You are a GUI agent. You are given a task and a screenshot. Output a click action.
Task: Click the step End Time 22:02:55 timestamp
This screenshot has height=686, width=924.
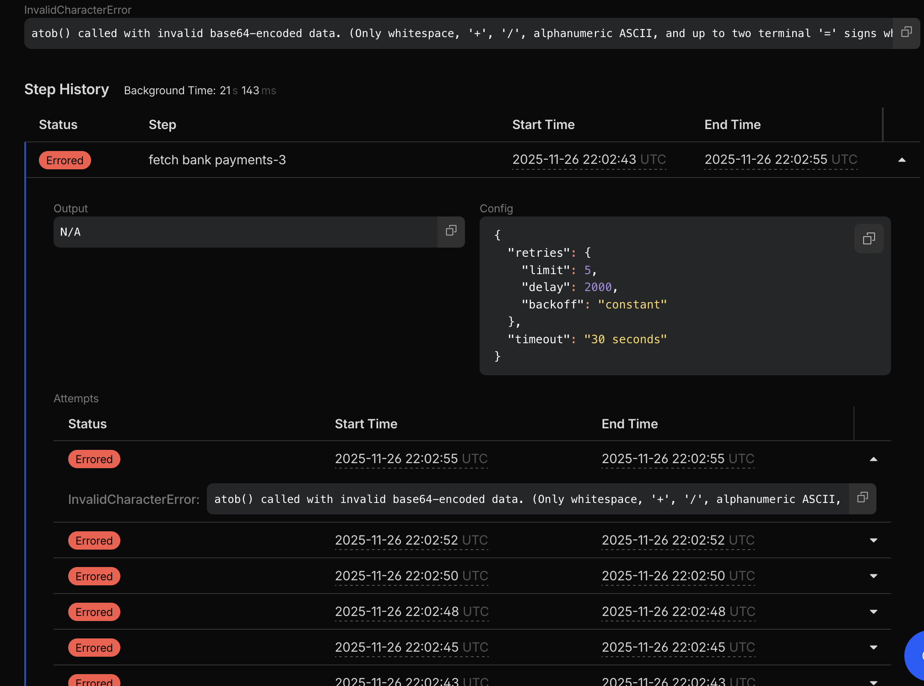(780, 159)
